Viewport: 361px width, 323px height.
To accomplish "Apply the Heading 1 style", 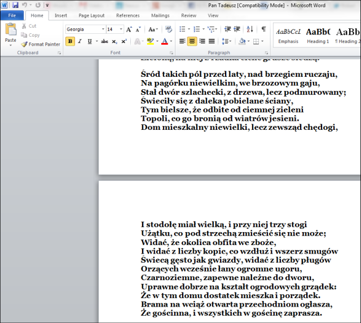I will (x=318, y=36).
